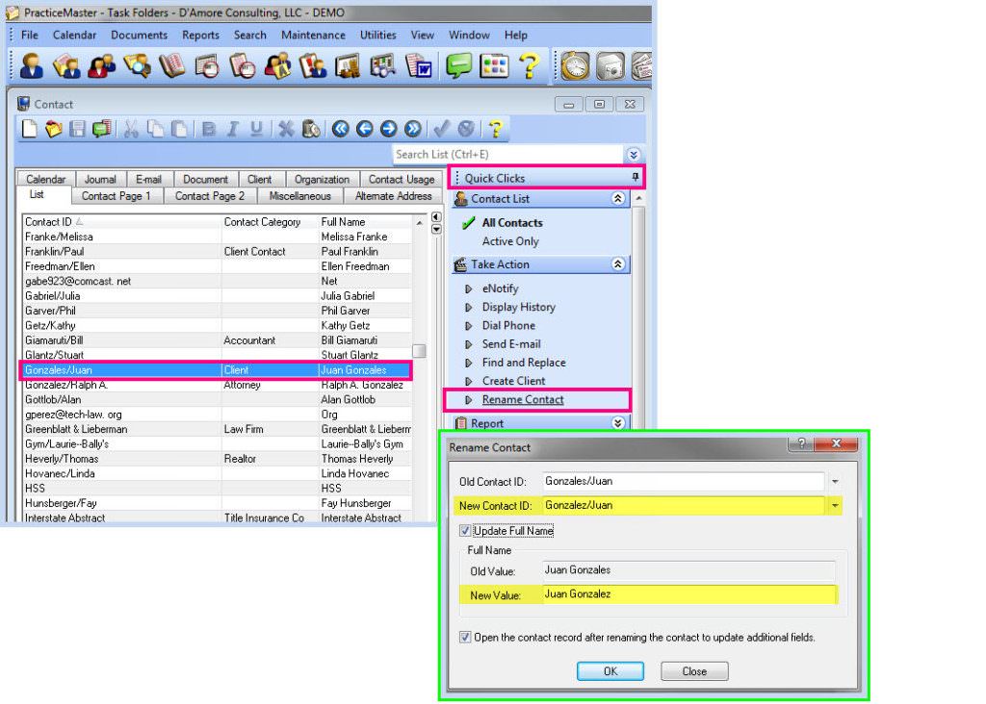Open the Client icon in main toolbar
Screen dimensions: 986x704
coord(32,65)
